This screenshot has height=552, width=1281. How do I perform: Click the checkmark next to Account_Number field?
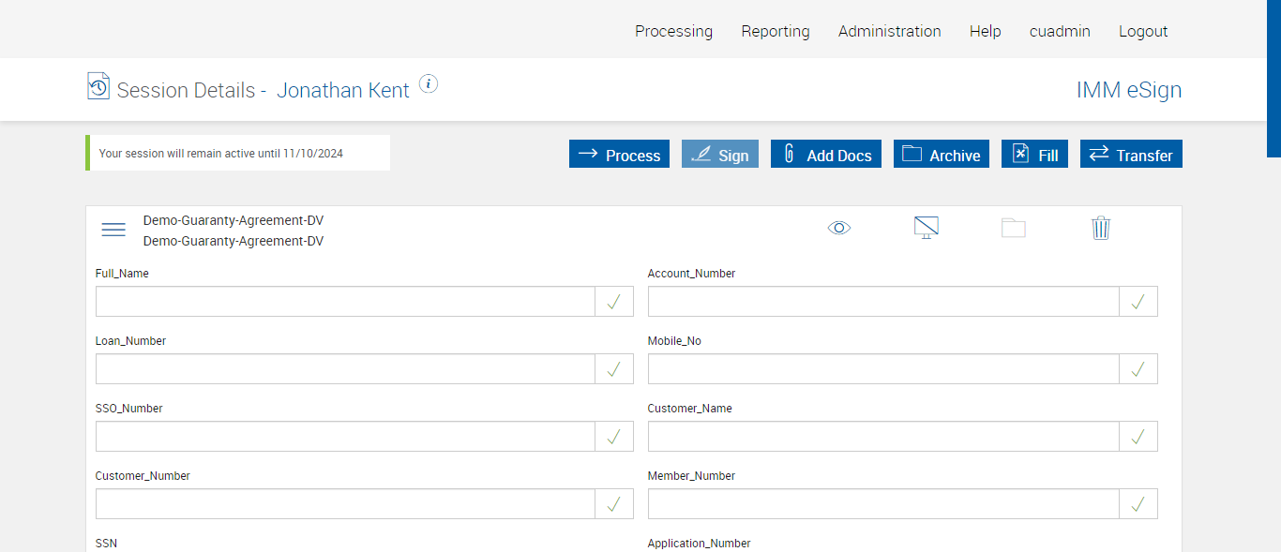tap(1138, 302)
